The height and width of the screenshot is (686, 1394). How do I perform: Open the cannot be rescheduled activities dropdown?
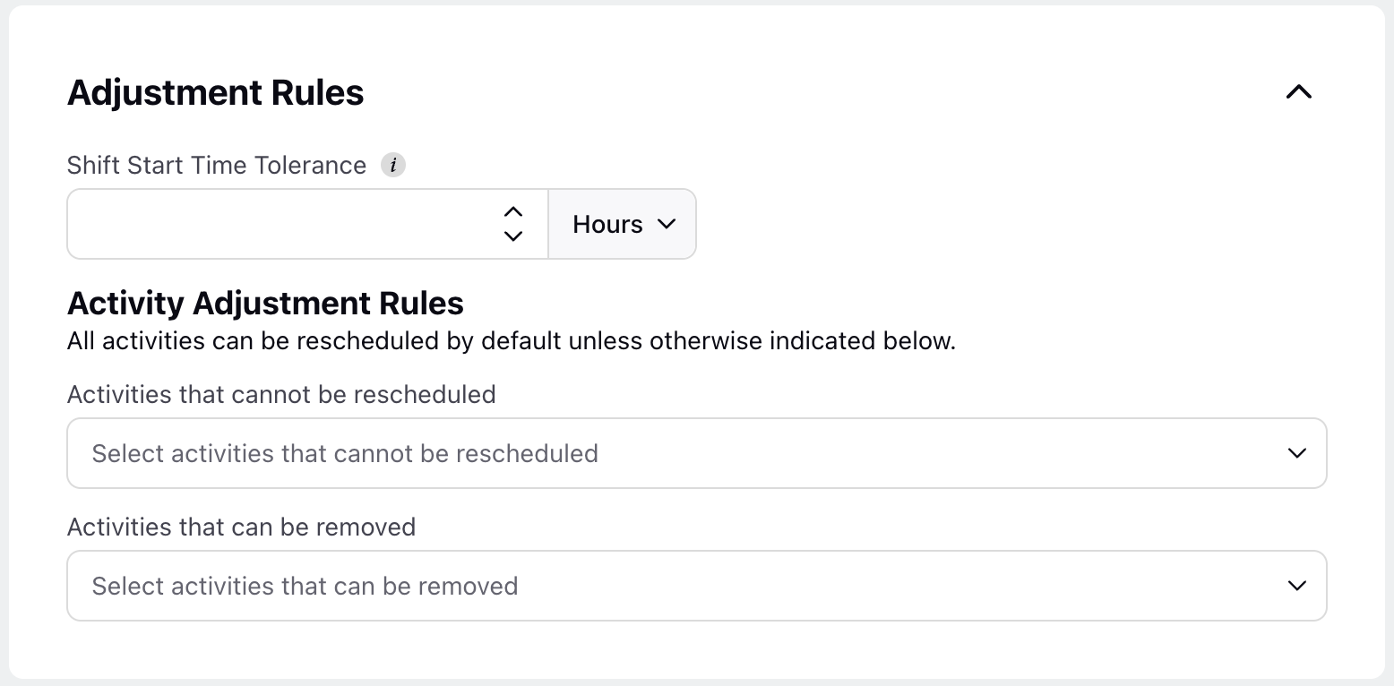(x=697, y=453)
